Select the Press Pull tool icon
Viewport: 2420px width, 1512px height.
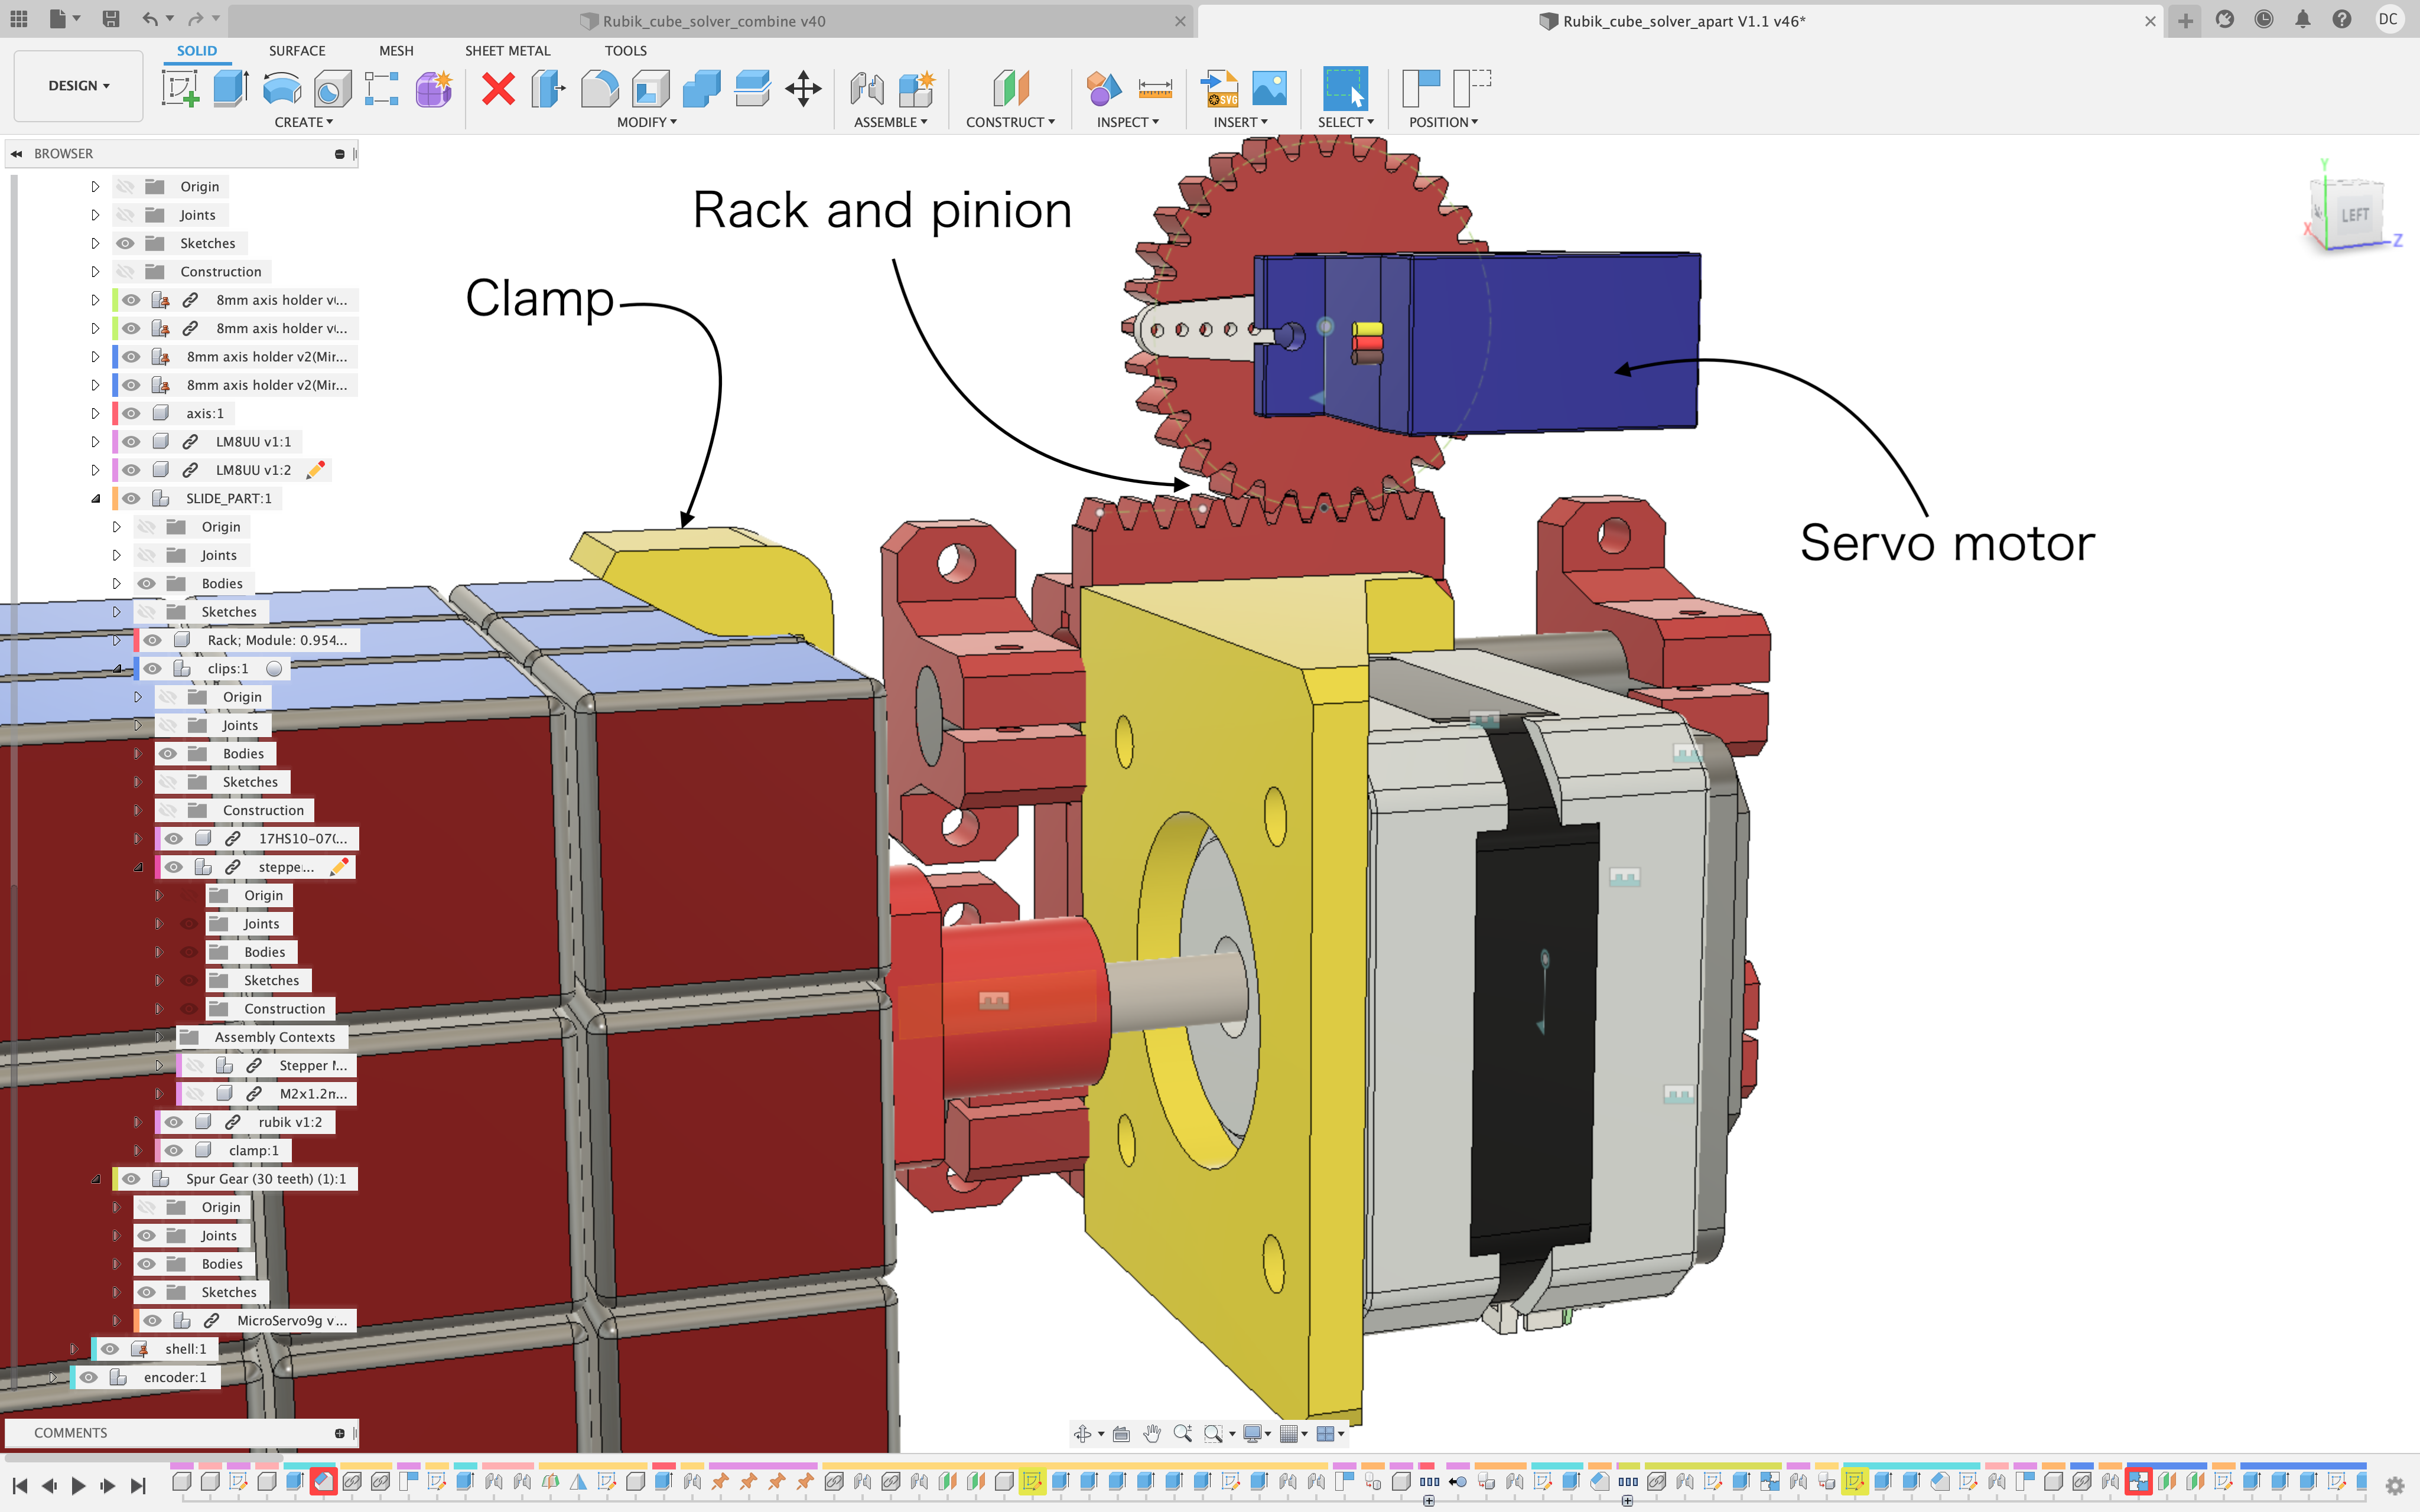pos(548,88)
